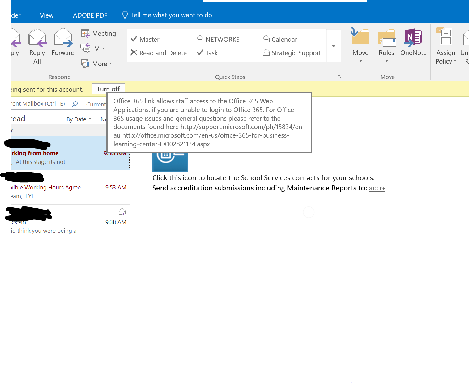Viewport: 469px width, 383px height.
Task: Select the email received at 9:38 AM
Action: point(70,222)
